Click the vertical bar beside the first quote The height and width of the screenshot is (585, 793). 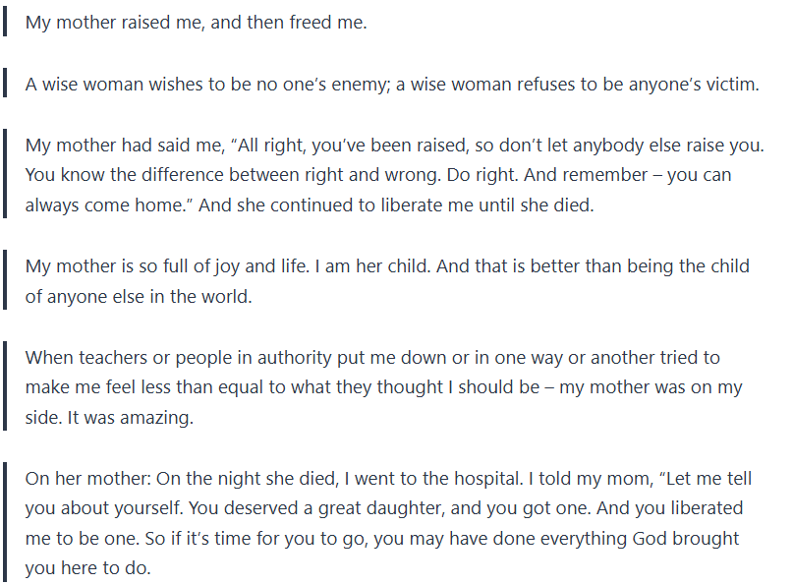(x=6, y=23)
